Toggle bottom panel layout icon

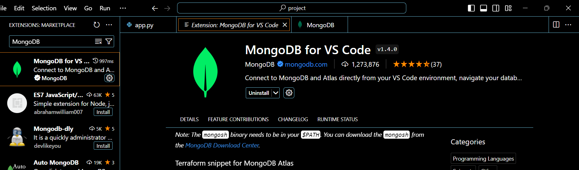tap(483, 8)
